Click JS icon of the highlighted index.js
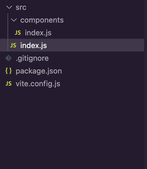 pyautogui.click(x=13, y=45)
